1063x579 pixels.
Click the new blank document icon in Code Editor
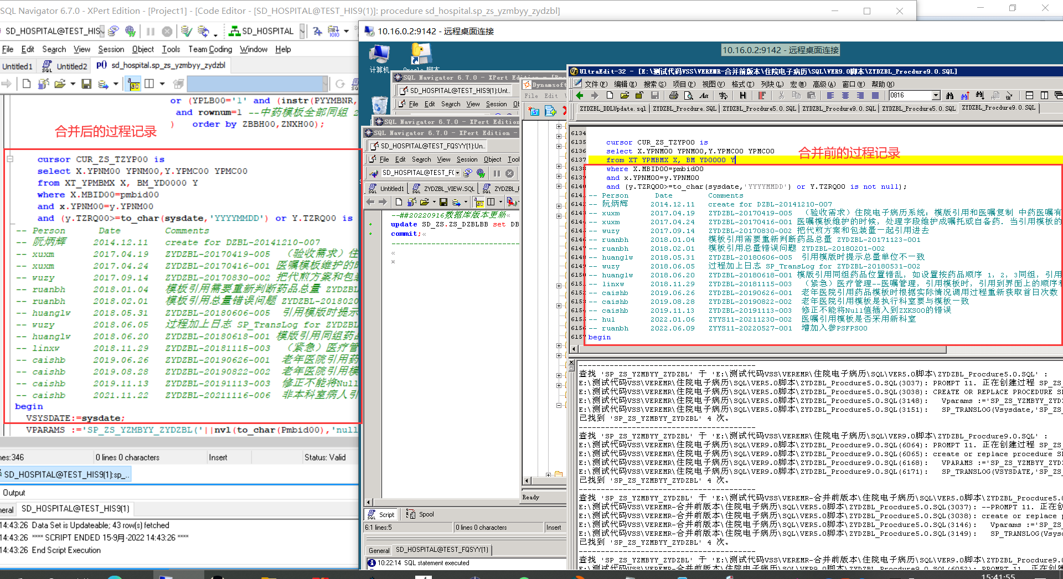click(27, 84)
